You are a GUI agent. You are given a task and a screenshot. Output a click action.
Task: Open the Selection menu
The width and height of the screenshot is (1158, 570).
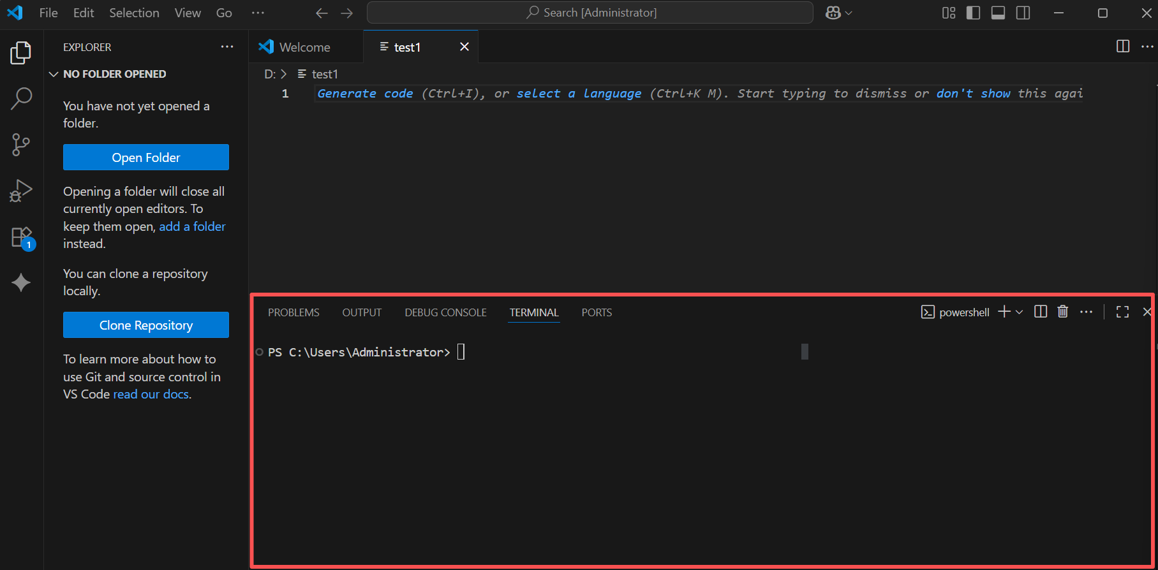(x=134, y=13)
